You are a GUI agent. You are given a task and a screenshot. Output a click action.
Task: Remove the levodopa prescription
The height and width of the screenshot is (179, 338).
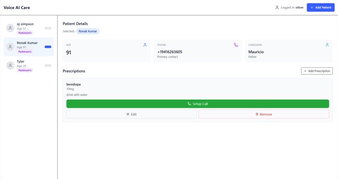[x=264, y=114]
